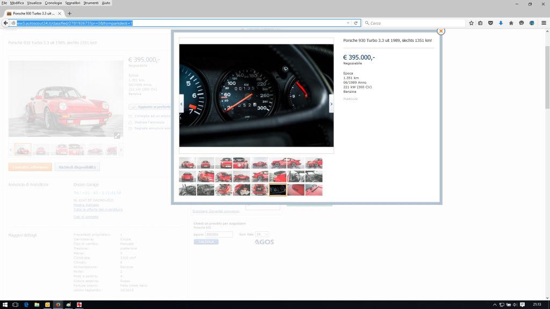
Task: Open a new browser tab
Action: (69, 13)
